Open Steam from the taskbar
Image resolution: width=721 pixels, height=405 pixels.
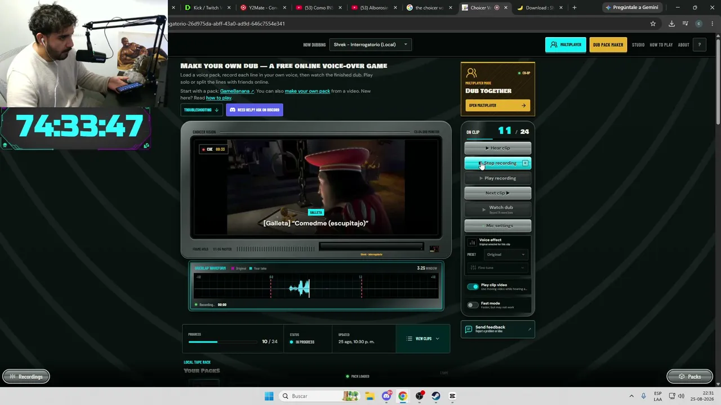436,396
